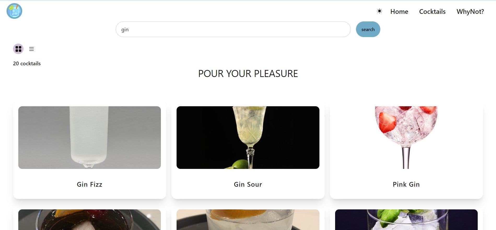Screen dimensions: 496x230
Task: Switch to list view layout
Action: coord(31,49)
